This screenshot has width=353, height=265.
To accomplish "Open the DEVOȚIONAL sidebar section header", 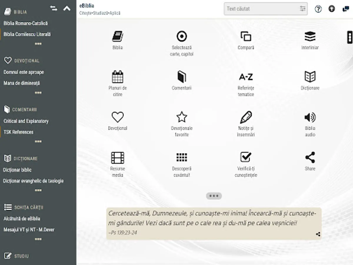I will [21, 61].
